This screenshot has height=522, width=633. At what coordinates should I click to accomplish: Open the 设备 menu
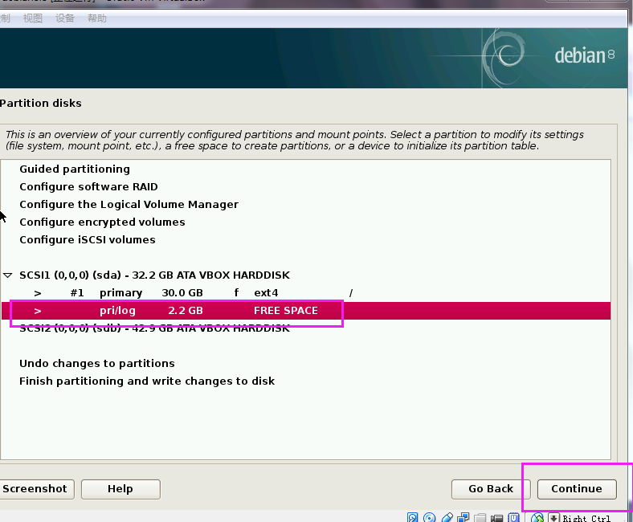pos(65,18)
